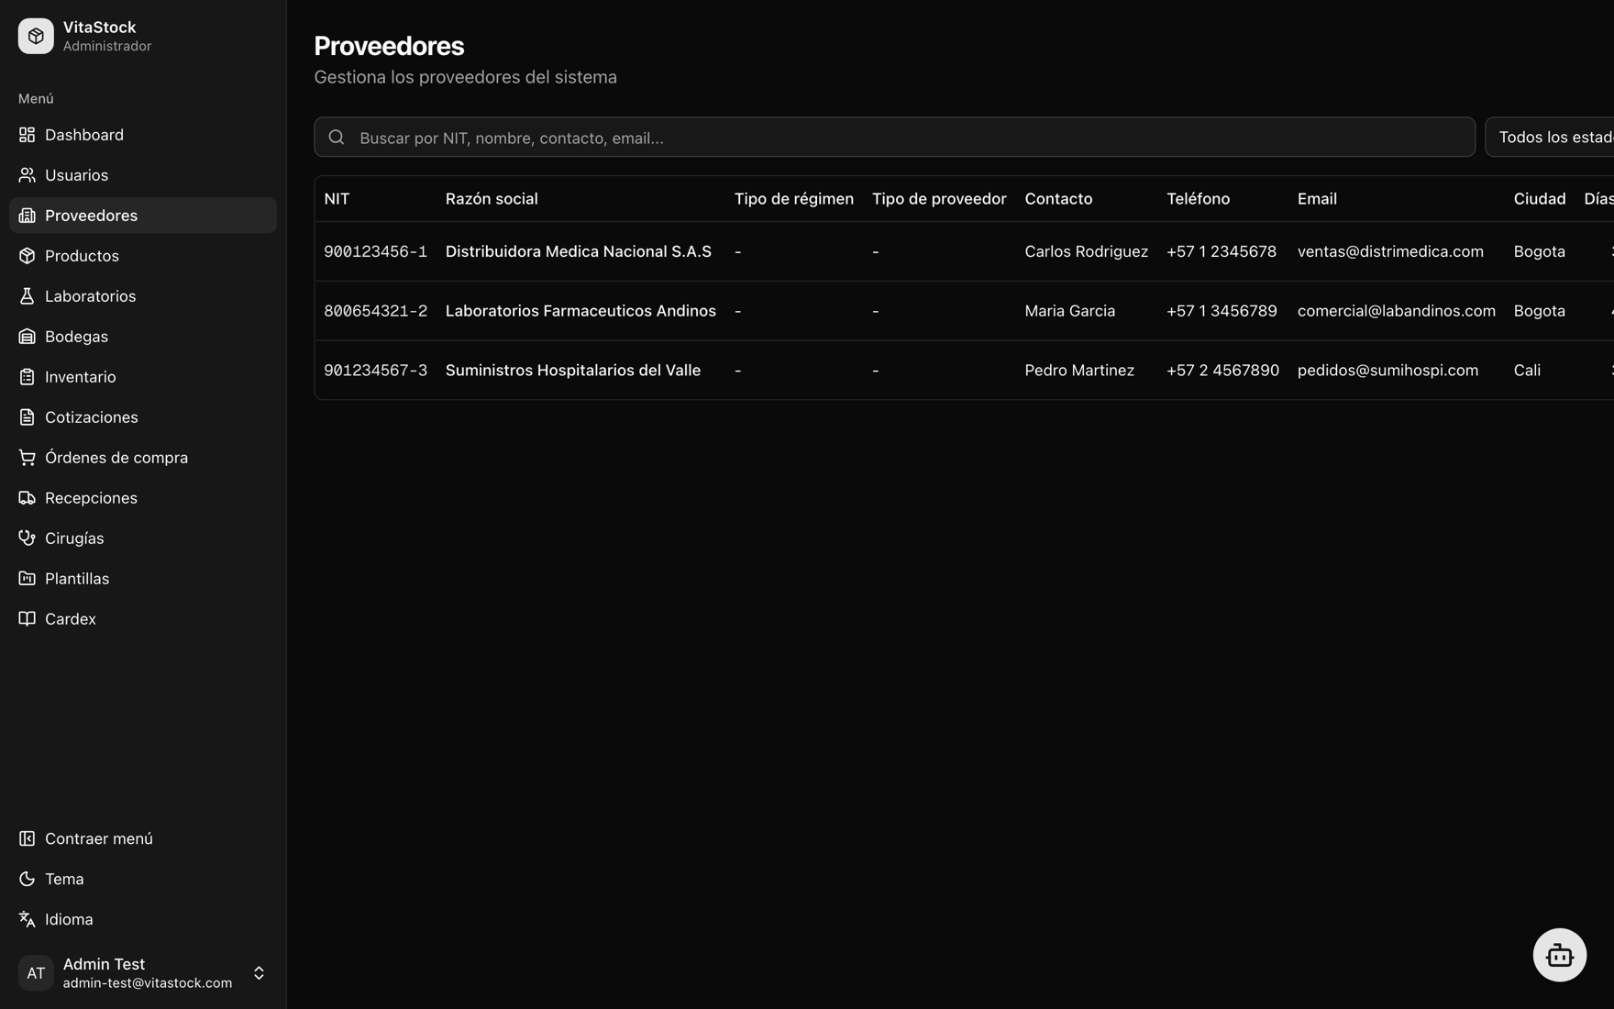The height and width of the screenshot is (1009, 1614).
Task: Navigate to Productos in the menu
Action: [143, 256]
